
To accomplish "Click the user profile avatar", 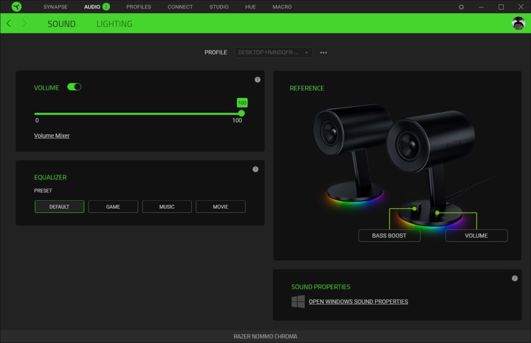I will tap(518, 23).
